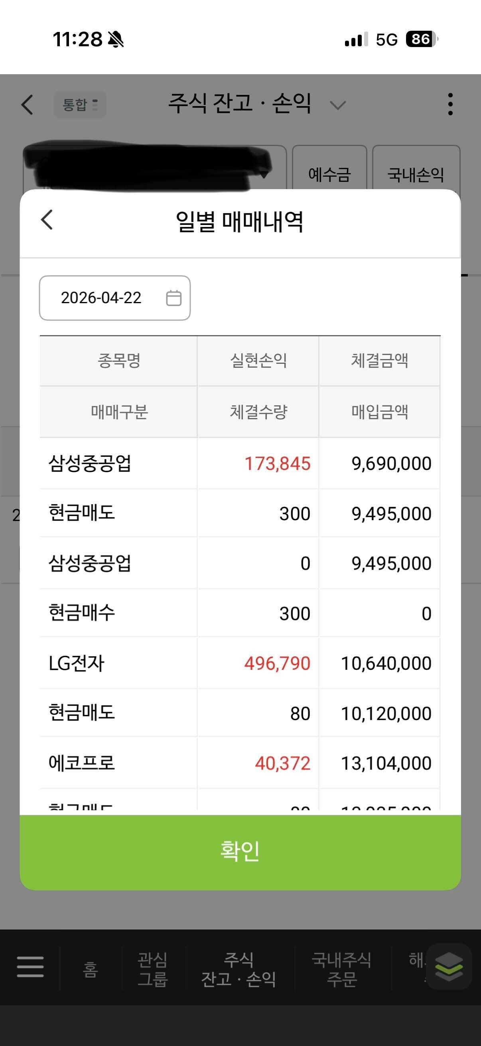Go to 홈 in the bottom navigation
The height and width of the screenshot is (1046, 481).
coord(91,970)
